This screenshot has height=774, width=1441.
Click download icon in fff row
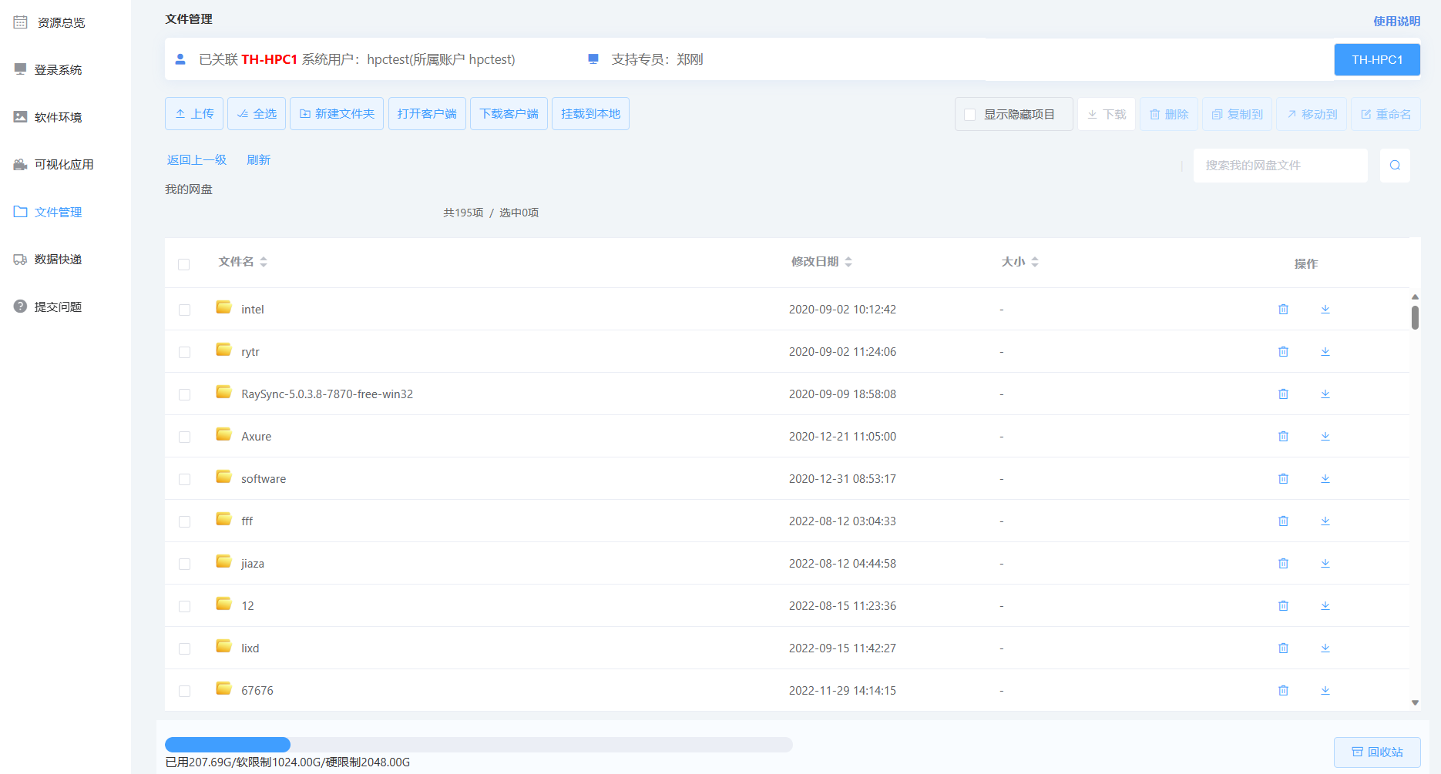[1325, 521]
